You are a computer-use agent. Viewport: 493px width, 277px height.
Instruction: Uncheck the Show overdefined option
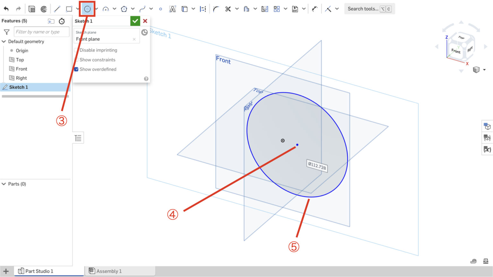click(x=76, y=69)
